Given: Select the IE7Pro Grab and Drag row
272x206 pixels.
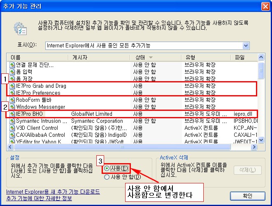Looking at the screenshot, I should (x=133, y=86).
